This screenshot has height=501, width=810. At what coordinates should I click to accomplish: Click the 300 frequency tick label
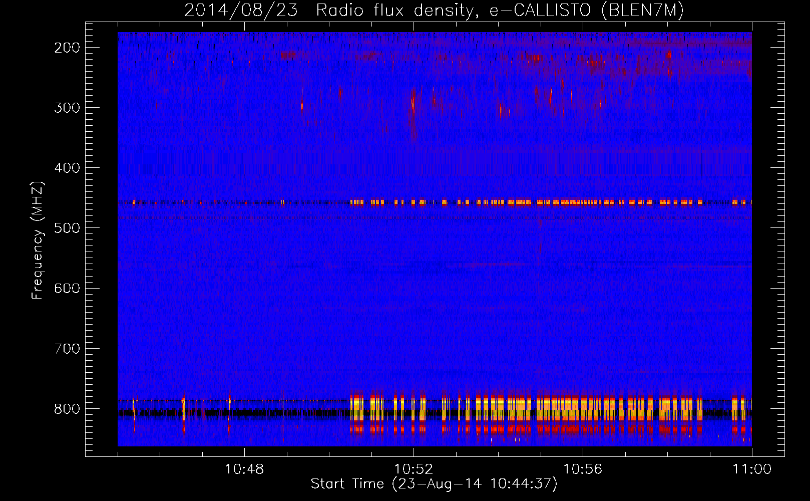click(67, 108)
